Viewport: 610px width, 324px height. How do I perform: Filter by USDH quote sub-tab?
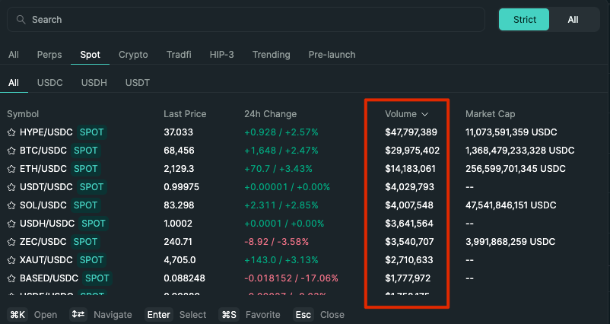[94, 82]
